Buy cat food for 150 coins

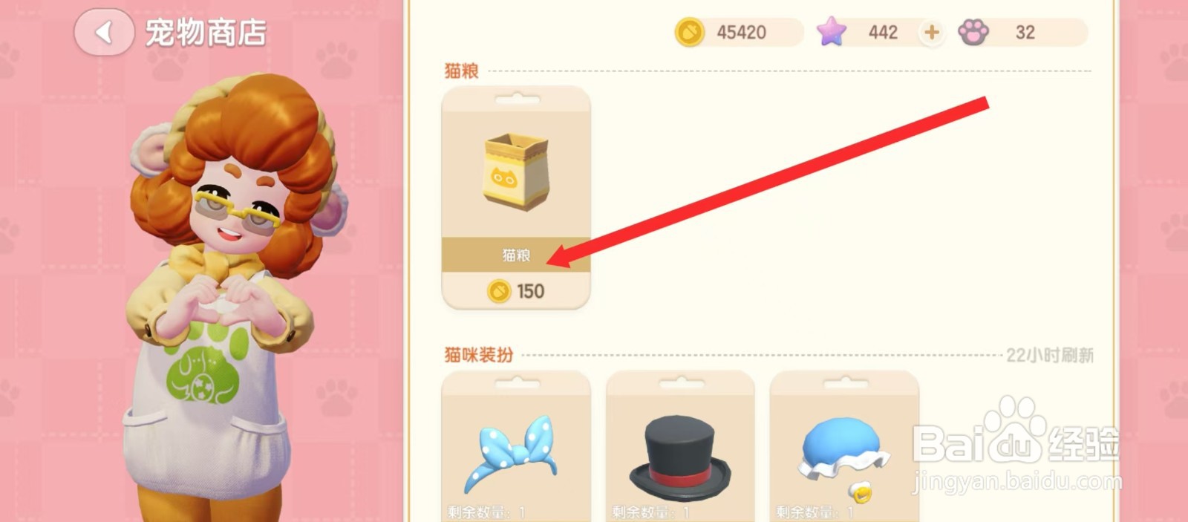point(516,291)
